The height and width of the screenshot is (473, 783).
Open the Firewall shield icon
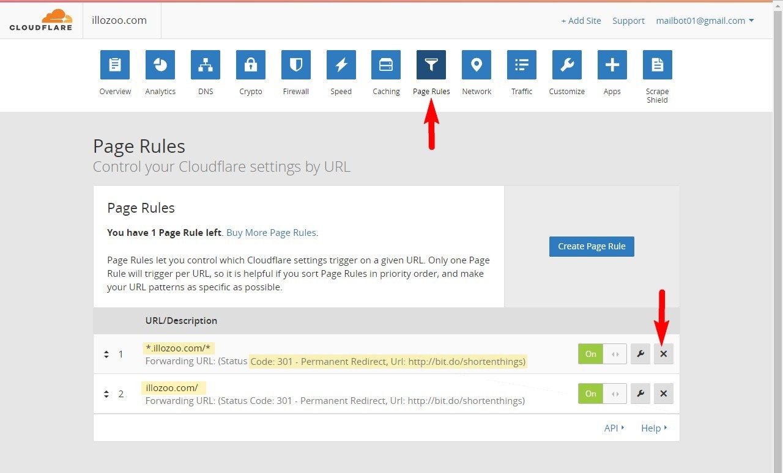tap(296, 65)
